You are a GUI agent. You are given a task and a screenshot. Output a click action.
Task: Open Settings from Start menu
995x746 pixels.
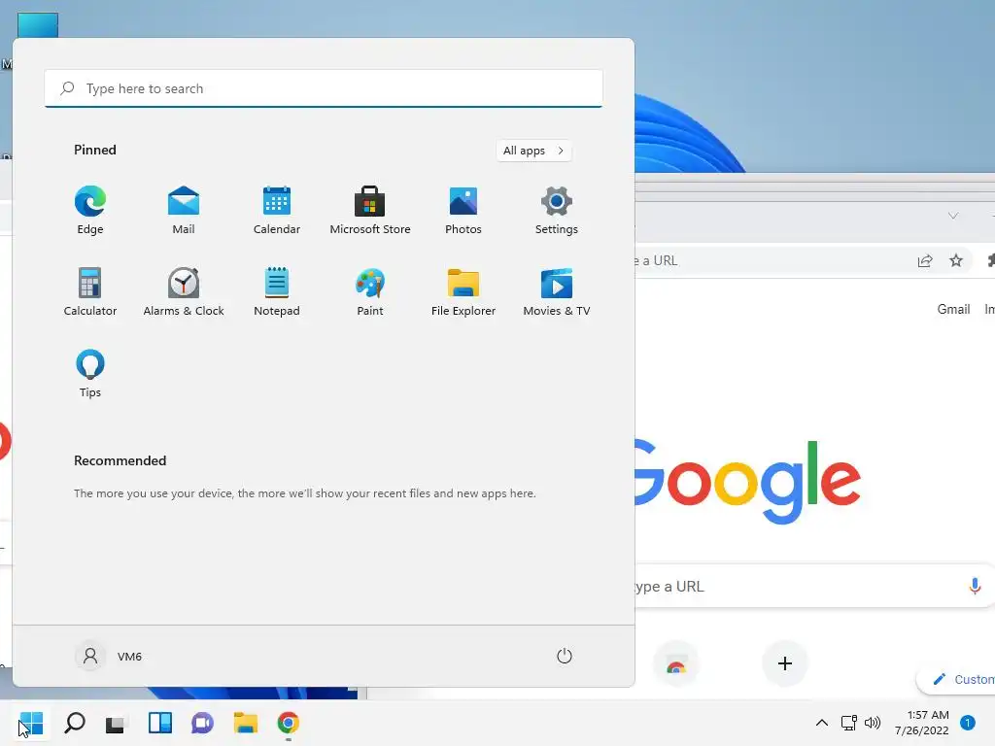pyautogui.click(x=557, y=211)
